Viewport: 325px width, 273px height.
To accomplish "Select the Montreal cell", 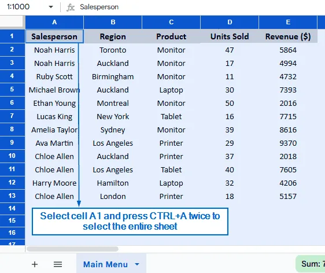I will (113, 103).
